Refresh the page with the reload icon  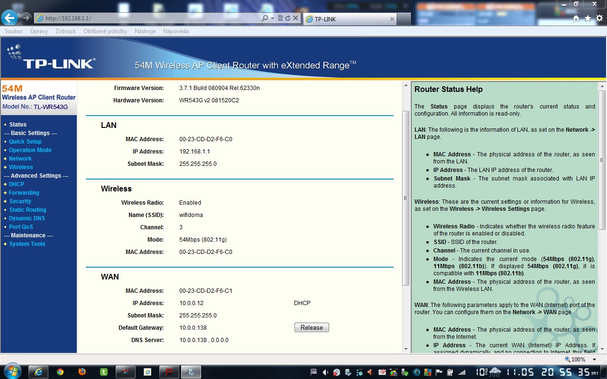tap(287, 18)
